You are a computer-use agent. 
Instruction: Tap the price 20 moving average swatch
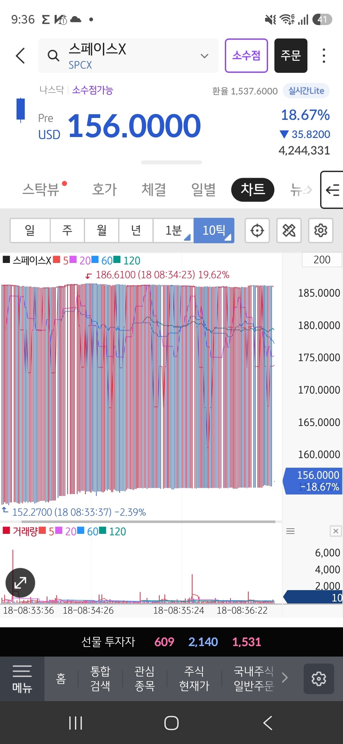[73, 260]
